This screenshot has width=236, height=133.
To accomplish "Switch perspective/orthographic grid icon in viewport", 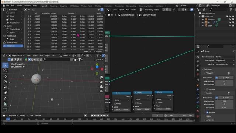I will click(x=101, y=91).
